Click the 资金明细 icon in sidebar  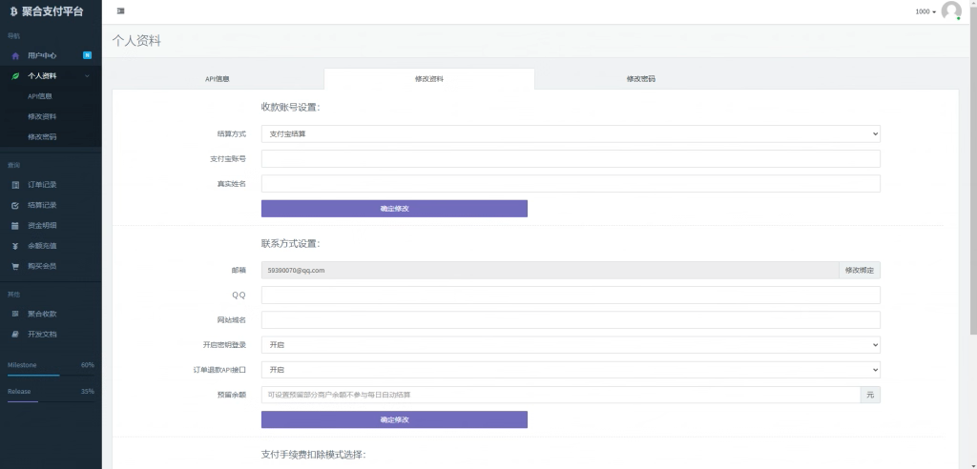(15, 226)
